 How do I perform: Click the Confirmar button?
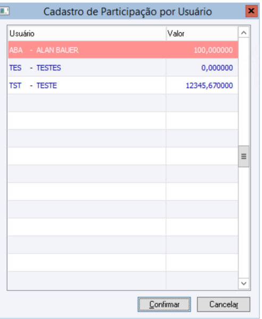coord(164,304)
